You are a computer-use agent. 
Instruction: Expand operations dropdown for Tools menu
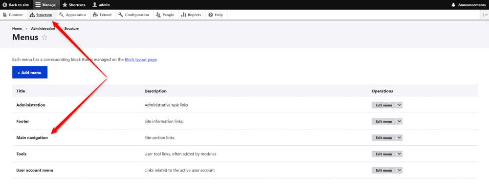coord(399,154)
